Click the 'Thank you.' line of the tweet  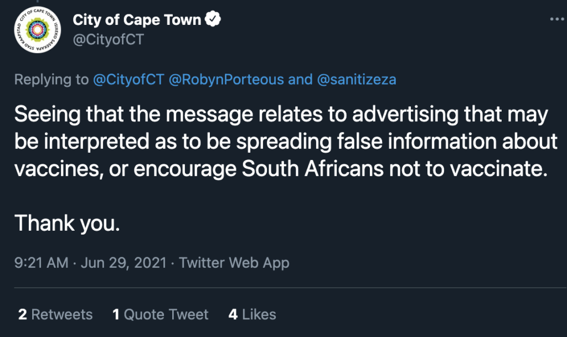tap(67, 223)
